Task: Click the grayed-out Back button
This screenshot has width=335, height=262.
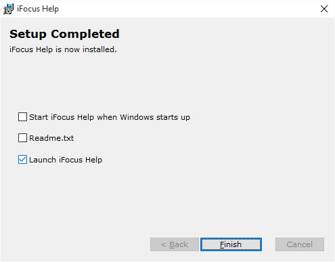Action: click(x=175, y=244)
